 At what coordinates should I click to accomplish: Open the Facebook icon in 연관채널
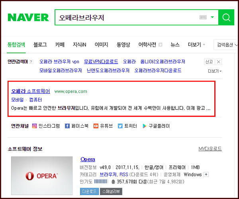67,126
